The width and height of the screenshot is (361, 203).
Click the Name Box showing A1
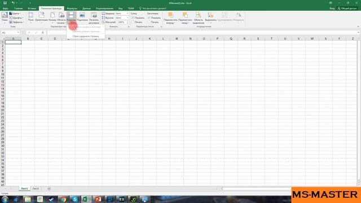coord(9,33)
